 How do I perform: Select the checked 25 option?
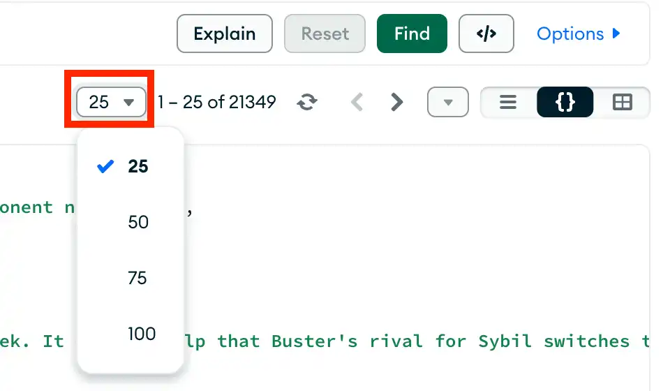pyautogui.click(x=137, y=166)
